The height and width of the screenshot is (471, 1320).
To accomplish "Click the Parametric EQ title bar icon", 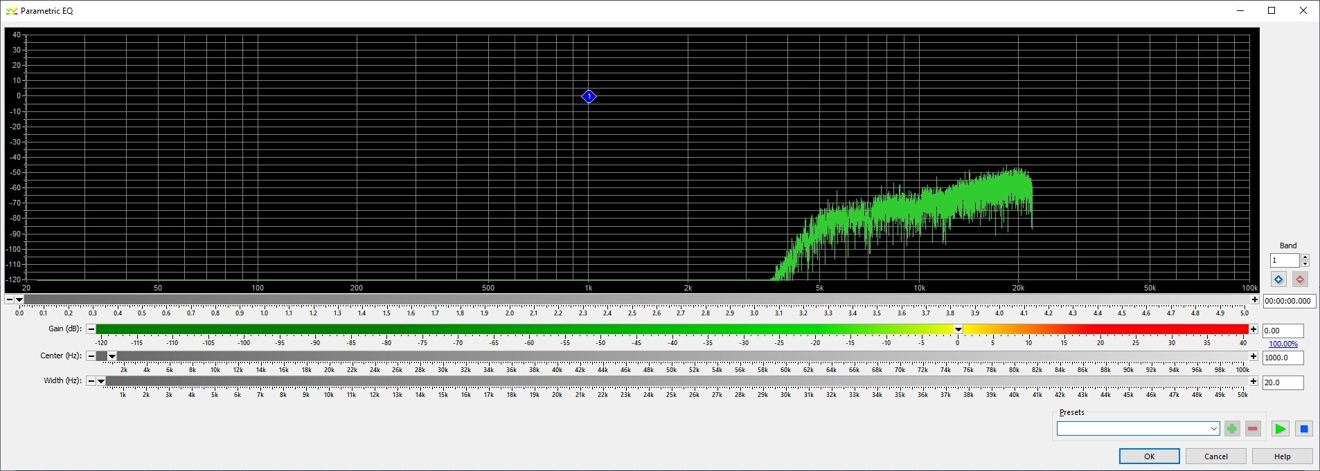I will tap(11, 10).
